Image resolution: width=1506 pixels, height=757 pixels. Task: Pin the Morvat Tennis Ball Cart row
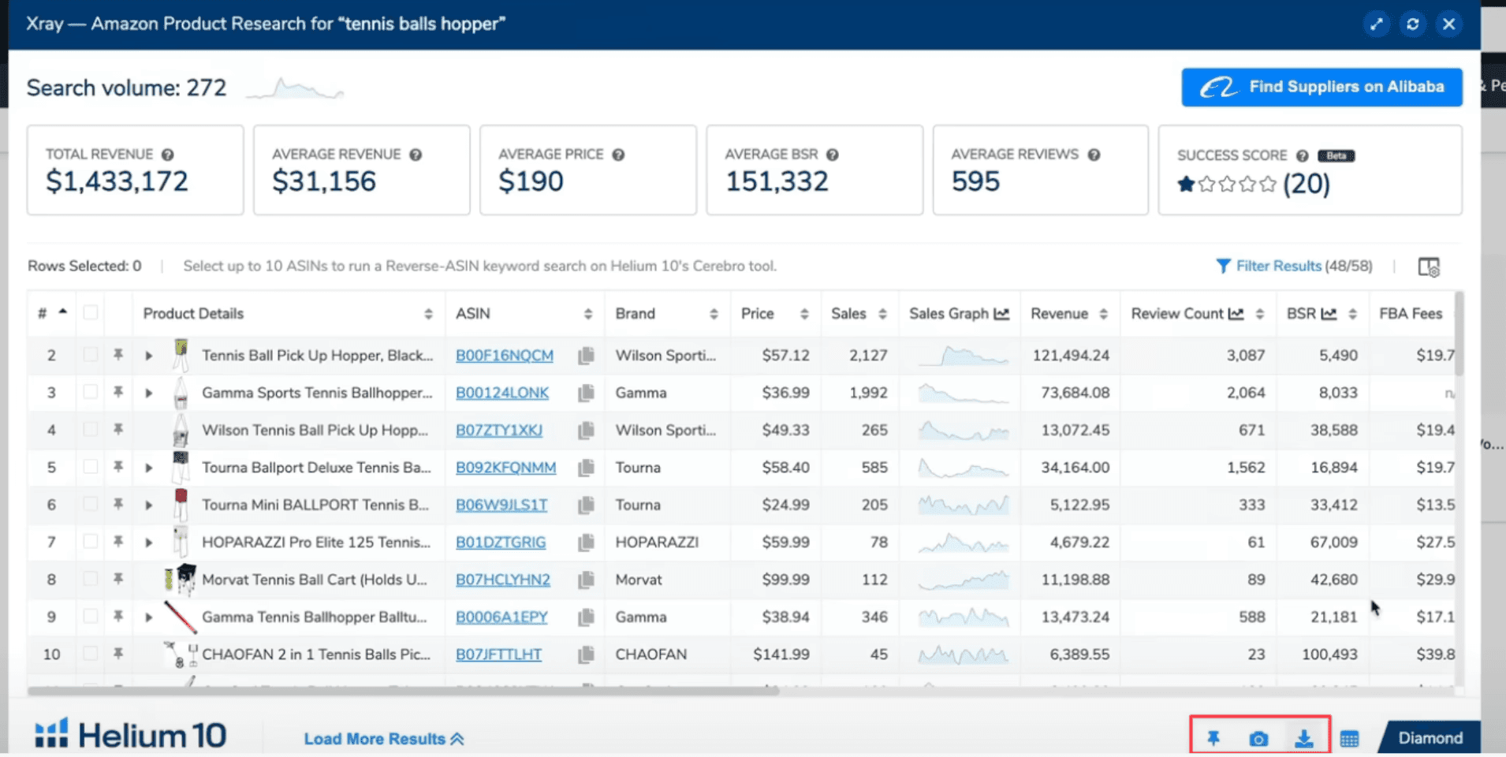click(x=118, y=579)
